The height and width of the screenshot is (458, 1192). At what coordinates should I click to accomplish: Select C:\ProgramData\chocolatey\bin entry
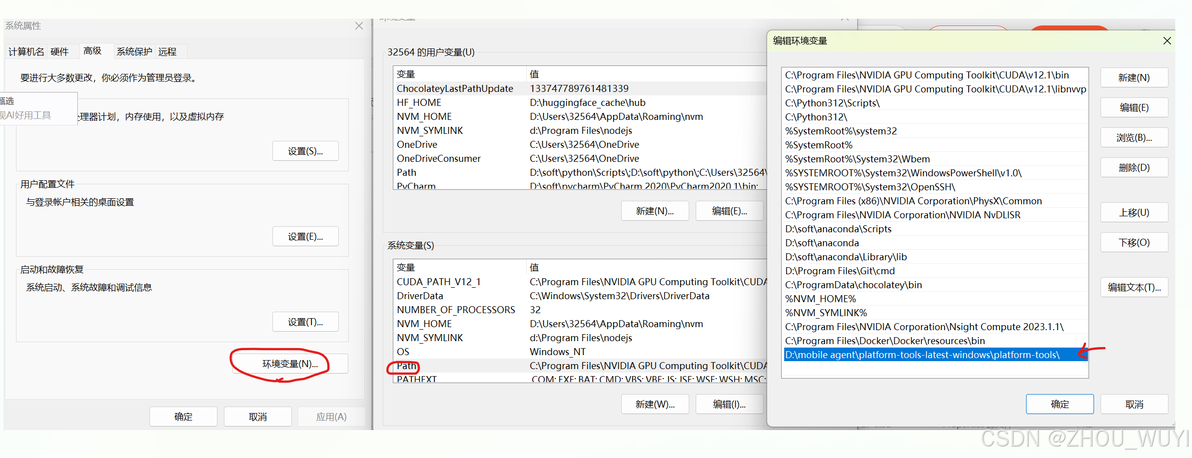[935, 285]
